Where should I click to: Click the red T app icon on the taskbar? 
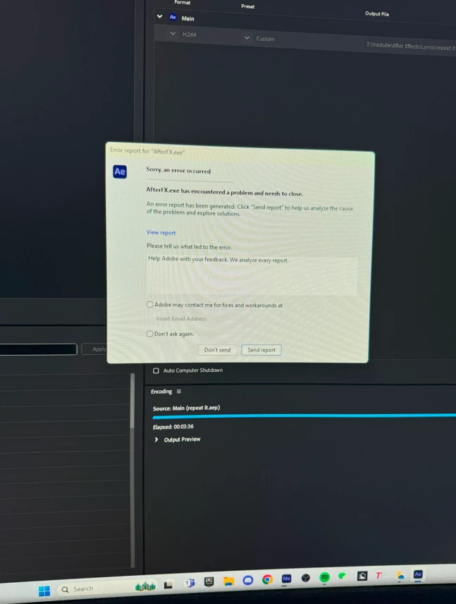[x=378, y=576]
